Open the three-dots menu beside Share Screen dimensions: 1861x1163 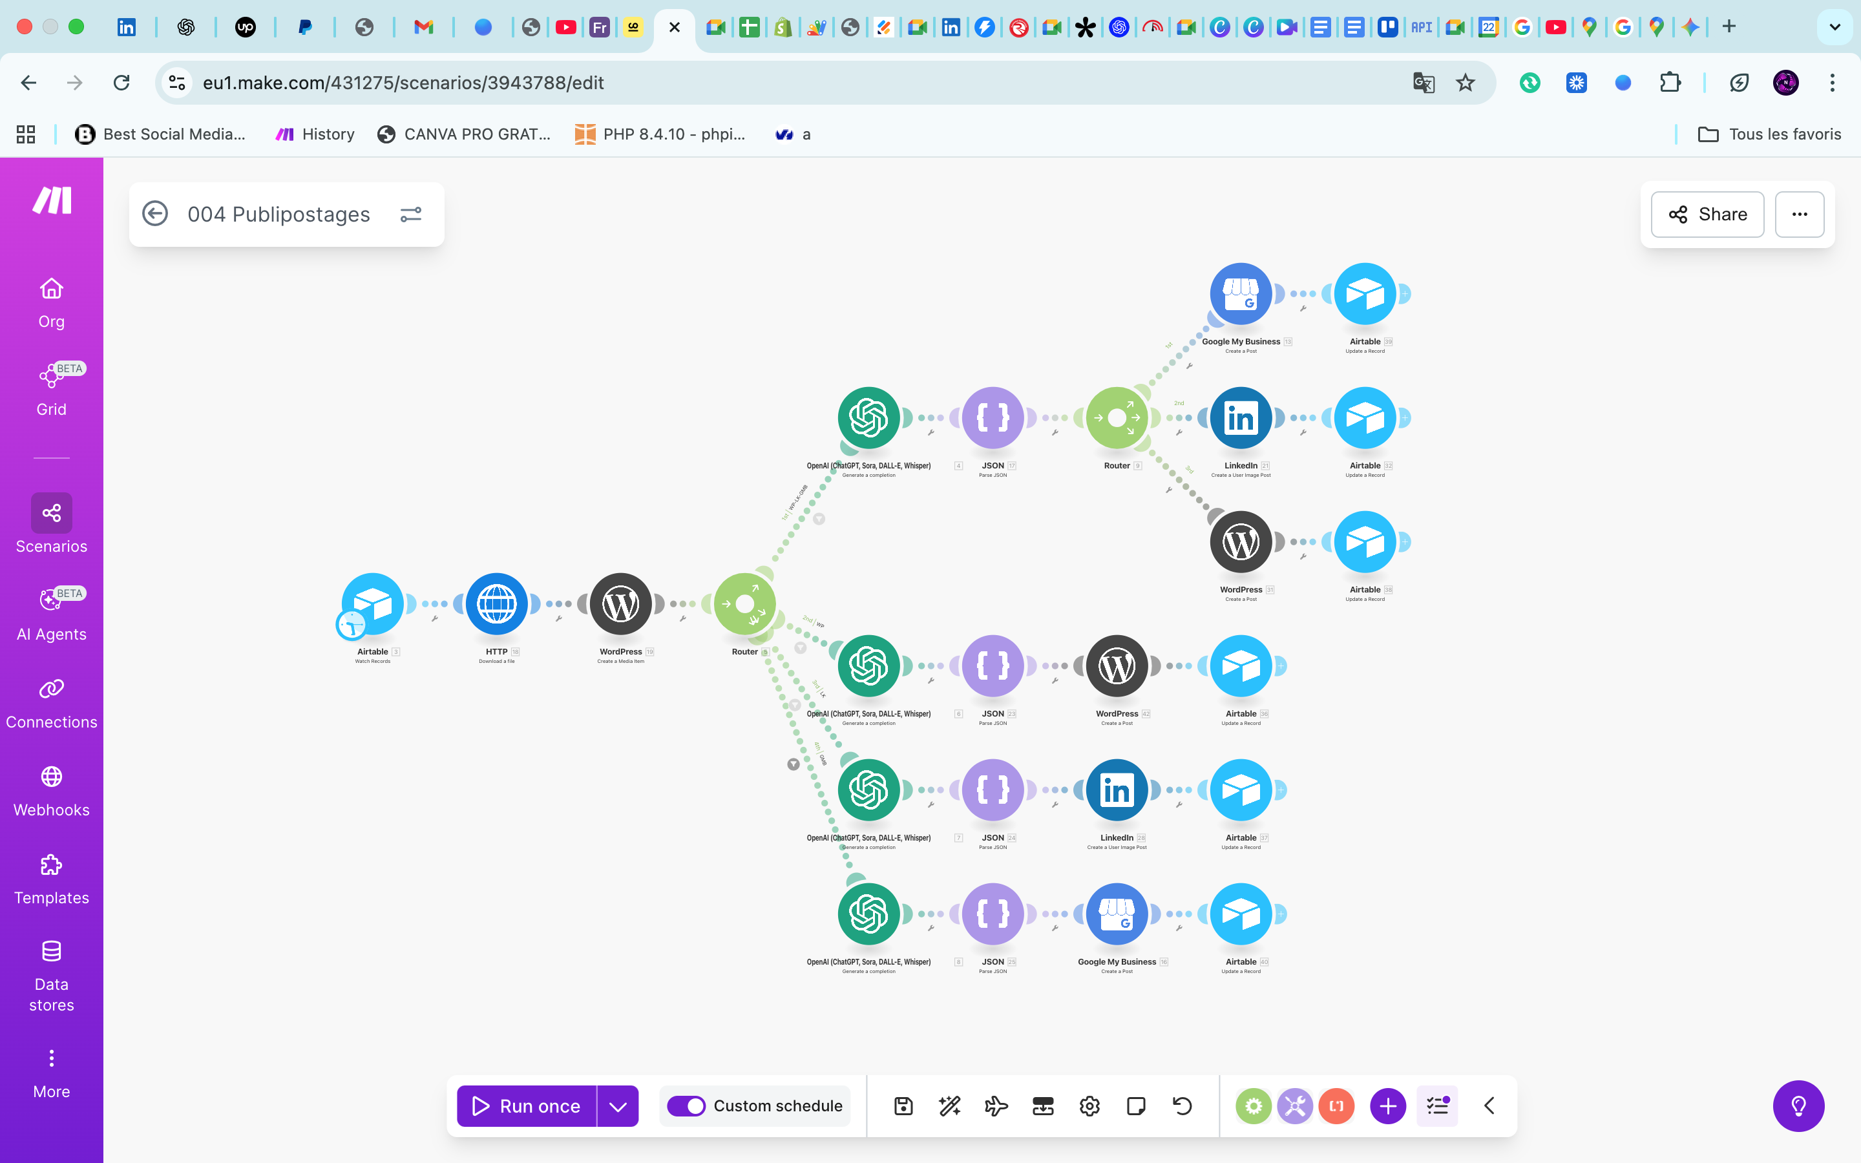pyautogui.click(x=1800, y=215)
